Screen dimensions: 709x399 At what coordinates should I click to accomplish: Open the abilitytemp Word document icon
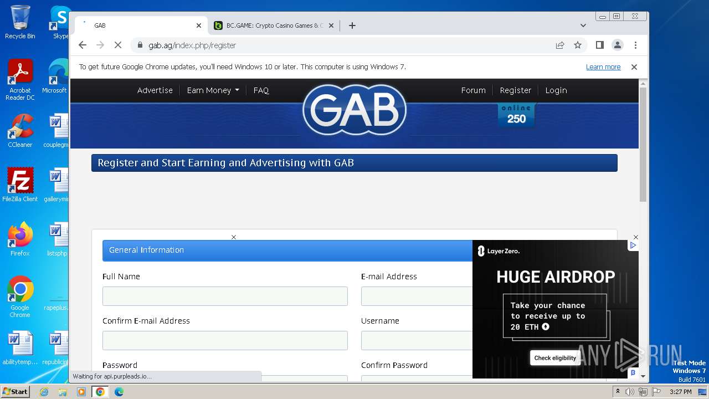pyautogui.click(x=20, y=348)
